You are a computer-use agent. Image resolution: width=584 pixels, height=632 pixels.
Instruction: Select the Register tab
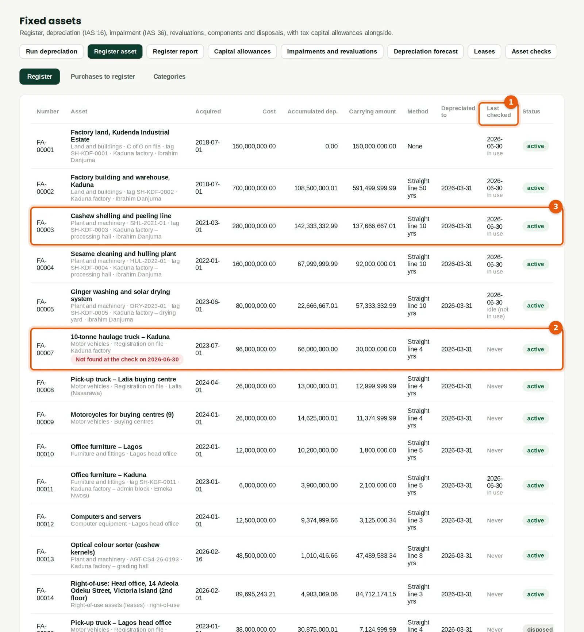tap(39, 77)
